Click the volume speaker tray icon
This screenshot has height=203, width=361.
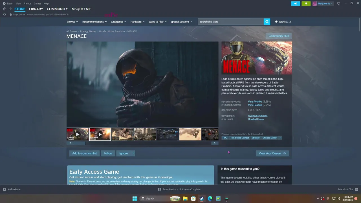tap(338, 198)
